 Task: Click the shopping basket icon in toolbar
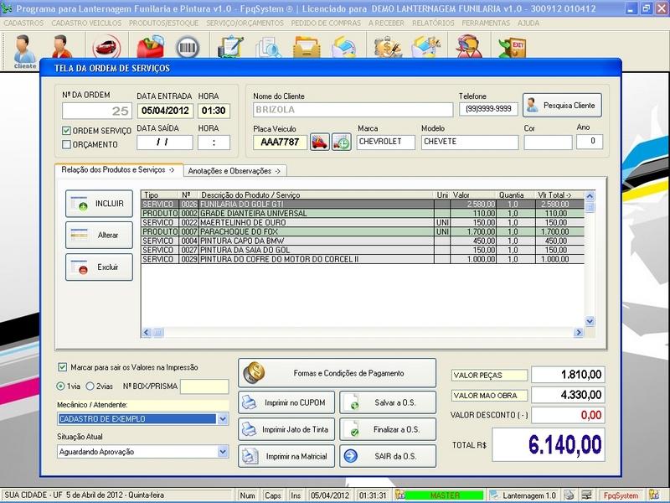click(x=149, y=47)
